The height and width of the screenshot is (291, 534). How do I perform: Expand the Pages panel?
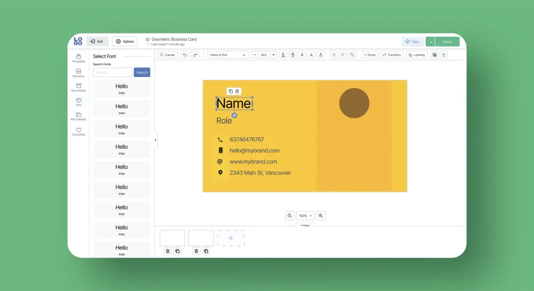tap(305, 225)
